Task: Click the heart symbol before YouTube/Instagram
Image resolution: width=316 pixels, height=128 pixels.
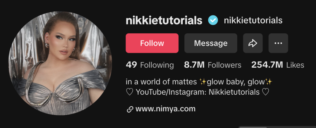Action: (x=129, y=92)
